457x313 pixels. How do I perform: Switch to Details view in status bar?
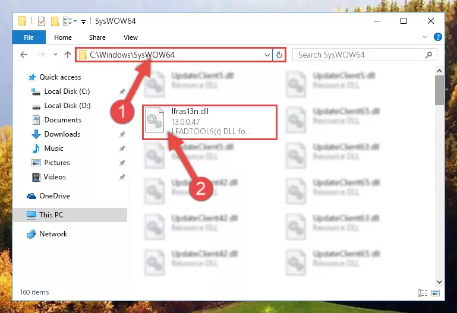(423, 293)
